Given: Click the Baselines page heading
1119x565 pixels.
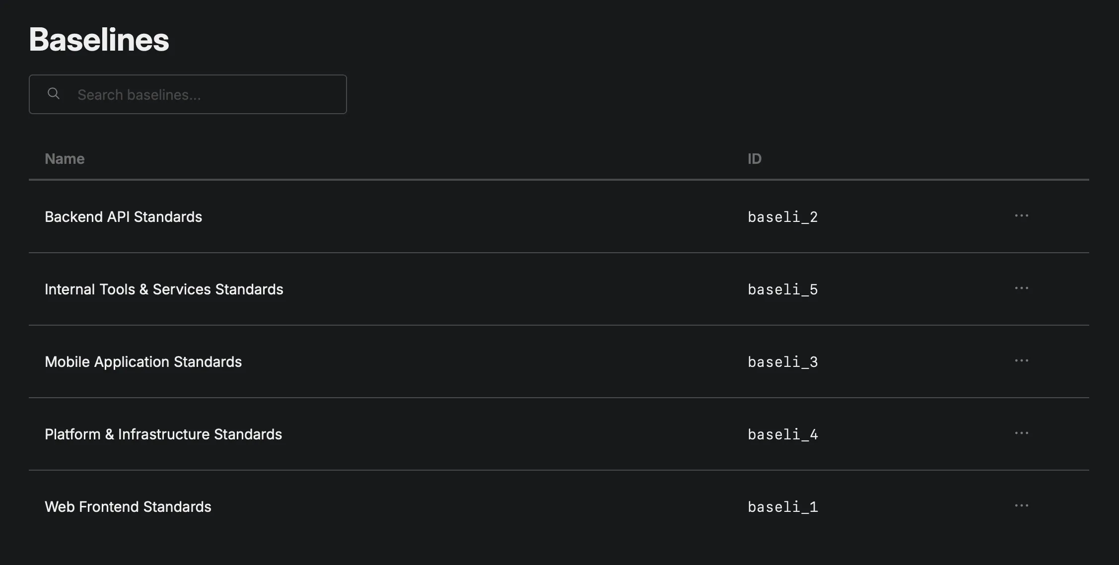Looking at the screenshot, I should tap(99, 40).
